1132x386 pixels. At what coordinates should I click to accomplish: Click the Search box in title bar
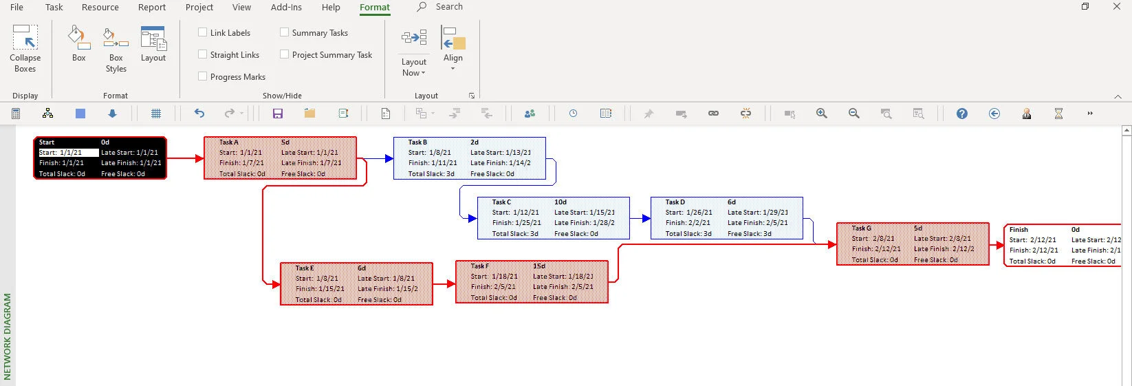pos(440,7)
